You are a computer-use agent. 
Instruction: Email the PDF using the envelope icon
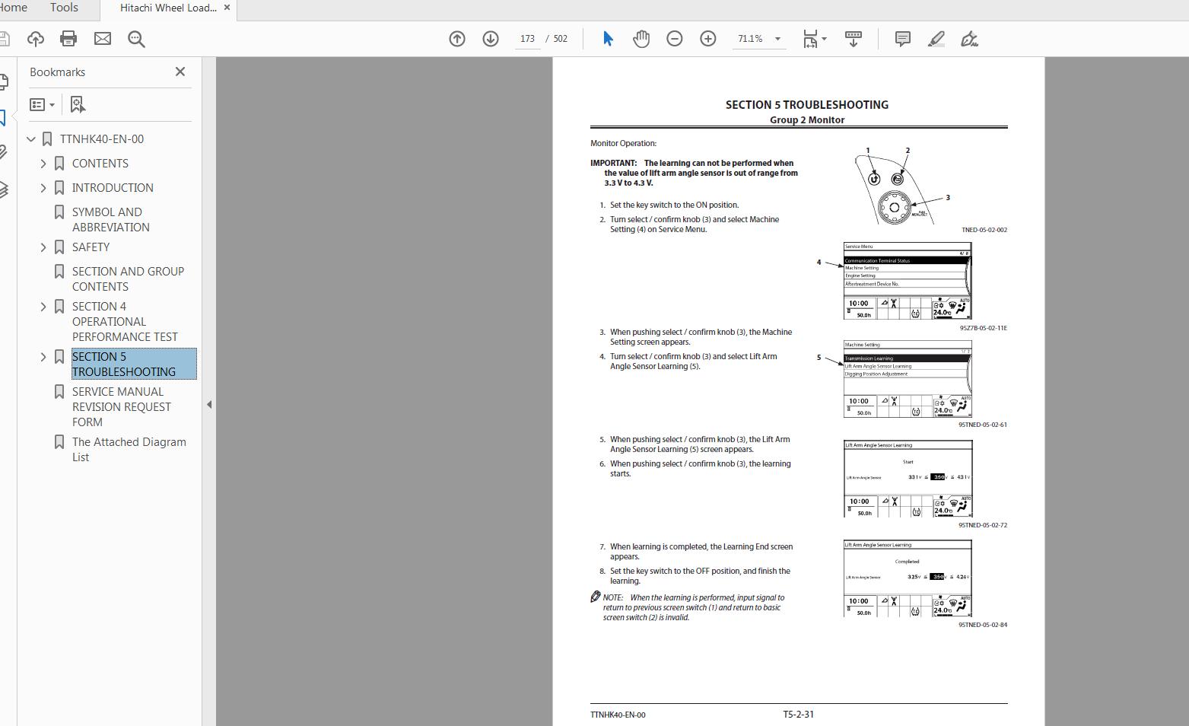coord(102,38)
